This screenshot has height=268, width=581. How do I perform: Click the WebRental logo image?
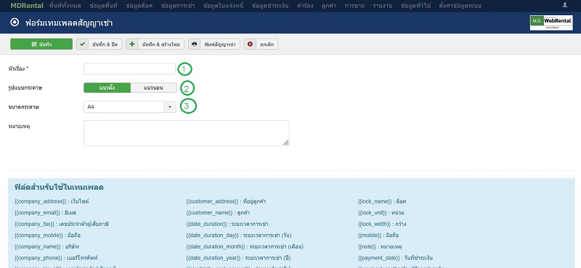tap(551, 22)
